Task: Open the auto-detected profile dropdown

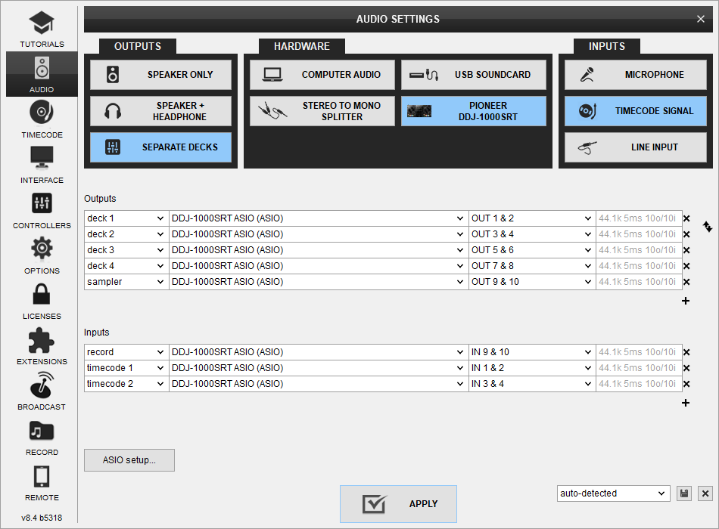Action: click(x=613, y=493)
